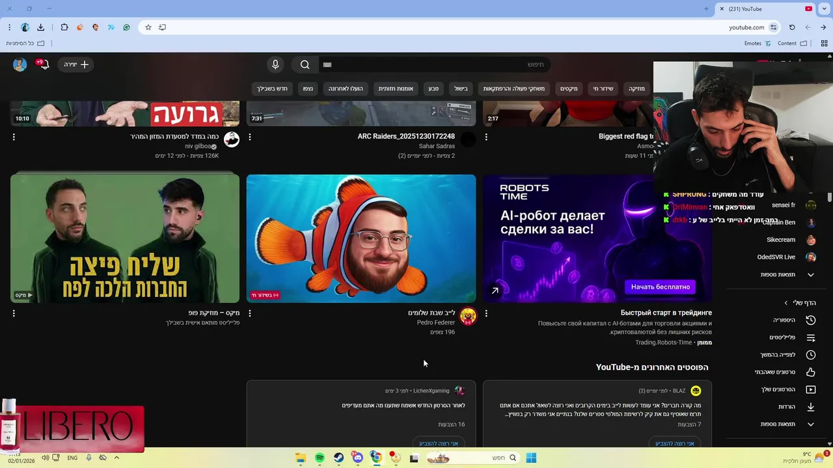This screenshot has height=468, width=833.
Task: Open options for ARC Raiders video
Action: [250, 137]
